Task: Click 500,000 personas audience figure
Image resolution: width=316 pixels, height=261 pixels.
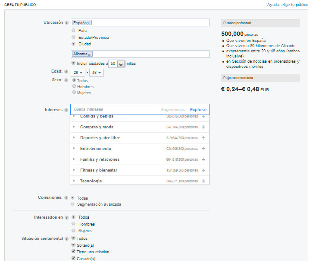Action: tap(239, 34)
